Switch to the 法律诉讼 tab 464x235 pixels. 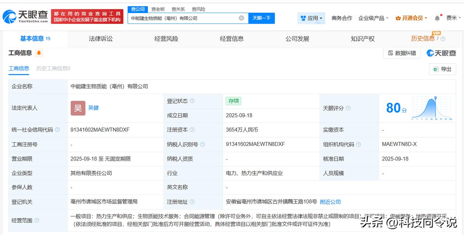click(101, 39)
